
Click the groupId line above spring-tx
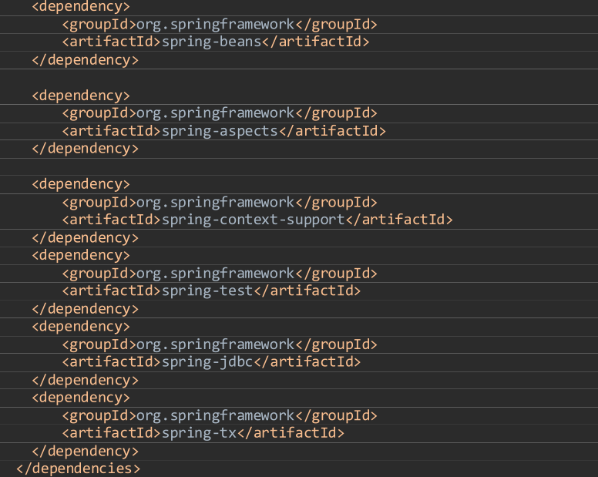coord(220,415)
